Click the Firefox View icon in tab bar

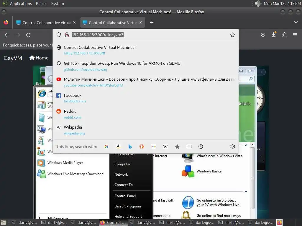click(6, 22)
